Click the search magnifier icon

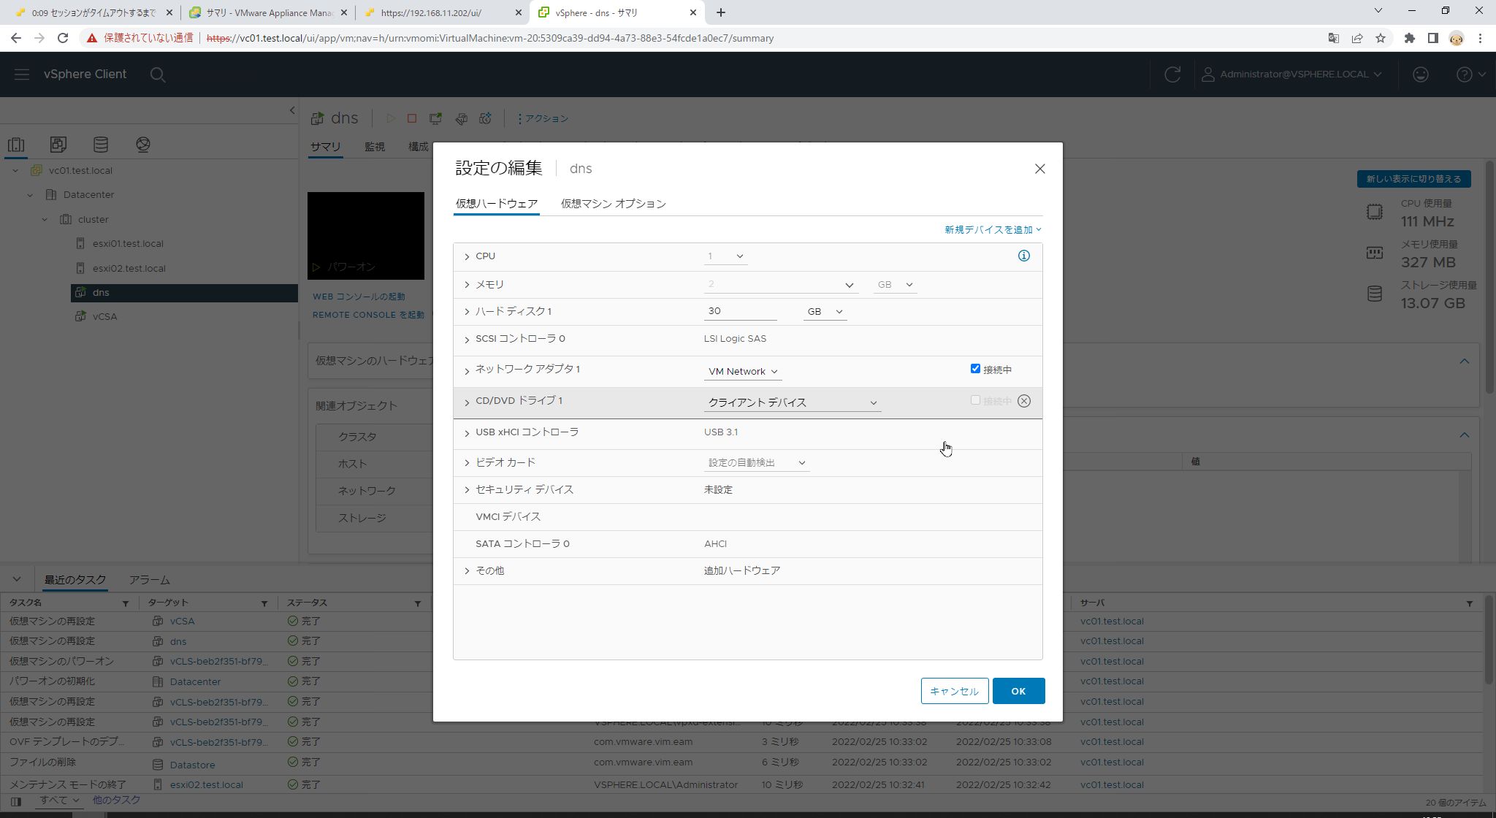(158, 74)
